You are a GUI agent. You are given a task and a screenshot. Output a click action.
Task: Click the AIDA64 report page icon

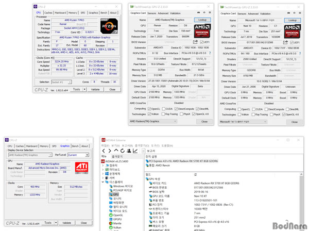coord(144,151)
